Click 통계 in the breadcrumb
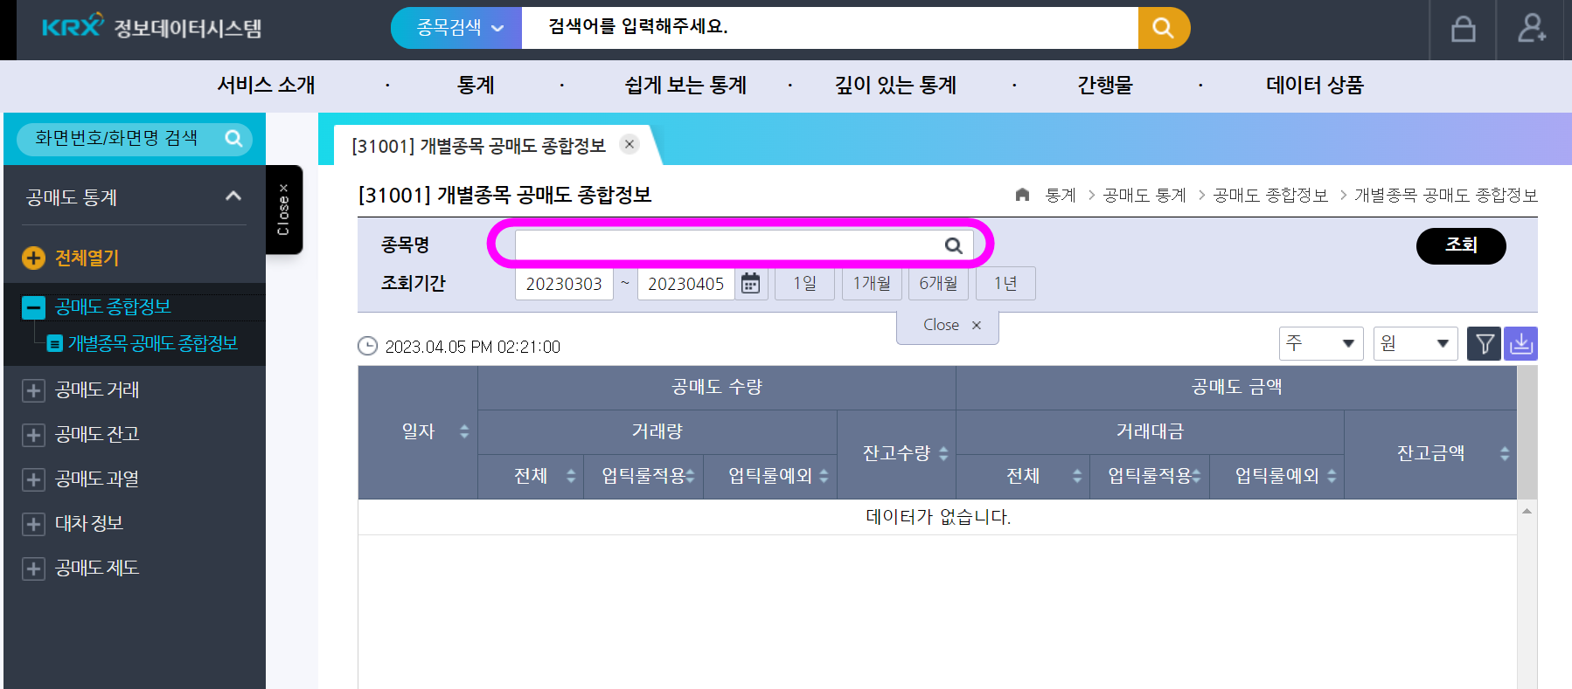The width and height of the screenshot is (1572, 689). pos(1061,196)
